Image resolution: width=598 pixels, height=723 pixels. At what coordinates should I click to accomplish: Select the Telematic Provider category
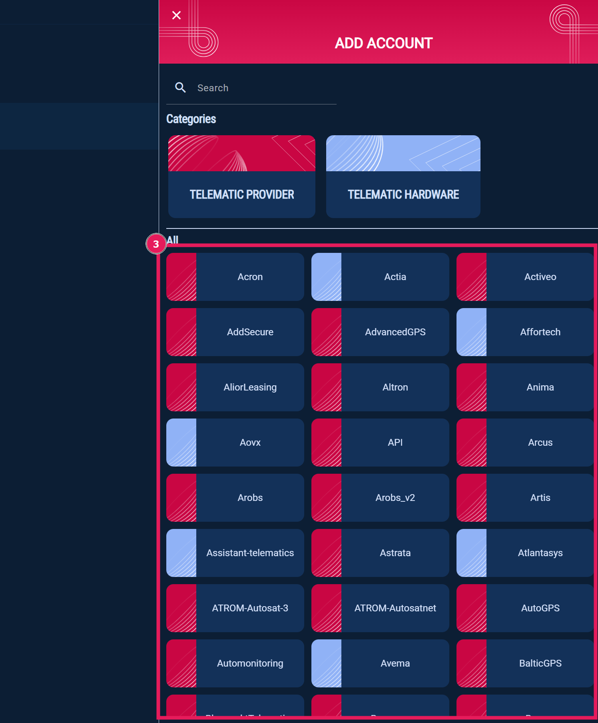[241, 194]
